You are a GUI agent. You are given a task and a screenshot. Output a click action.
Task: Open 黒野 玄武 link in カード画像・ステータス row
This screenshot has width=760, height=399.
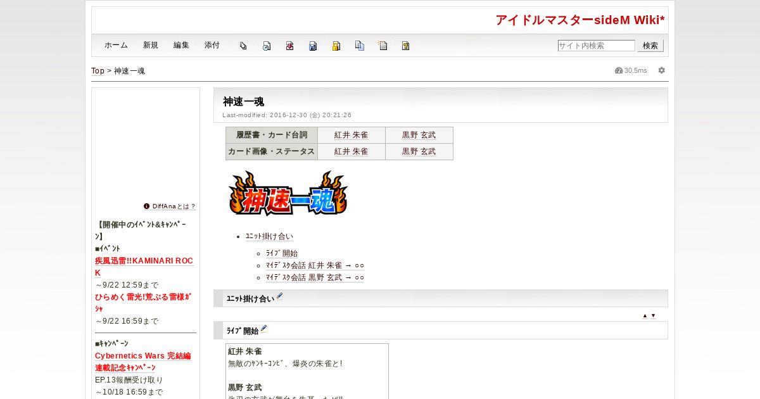419,151
